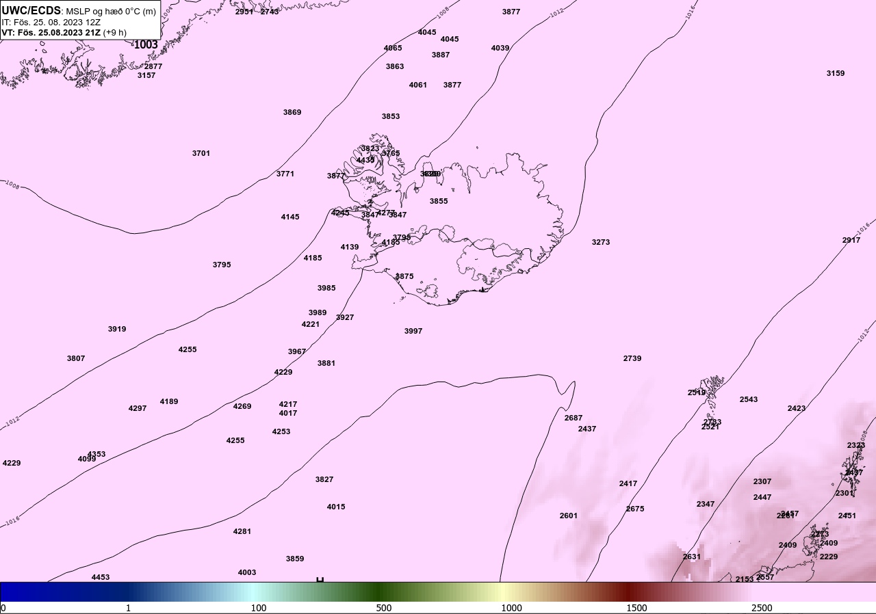The height and width of the screenshot is (614, 876).
Task: Click the 4003 height value
Action: click(247, 572)
